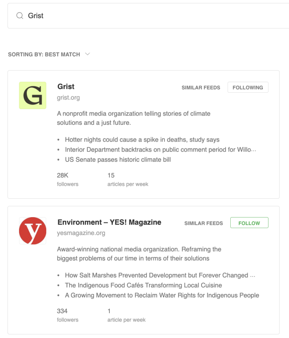Open the chevron next to BEST MATCH
This screenshot has width=289, height=338.
point(88,54)
